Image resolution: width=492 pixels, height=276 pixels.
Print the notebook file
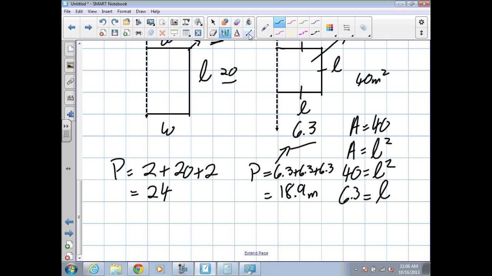coord(138,33)
